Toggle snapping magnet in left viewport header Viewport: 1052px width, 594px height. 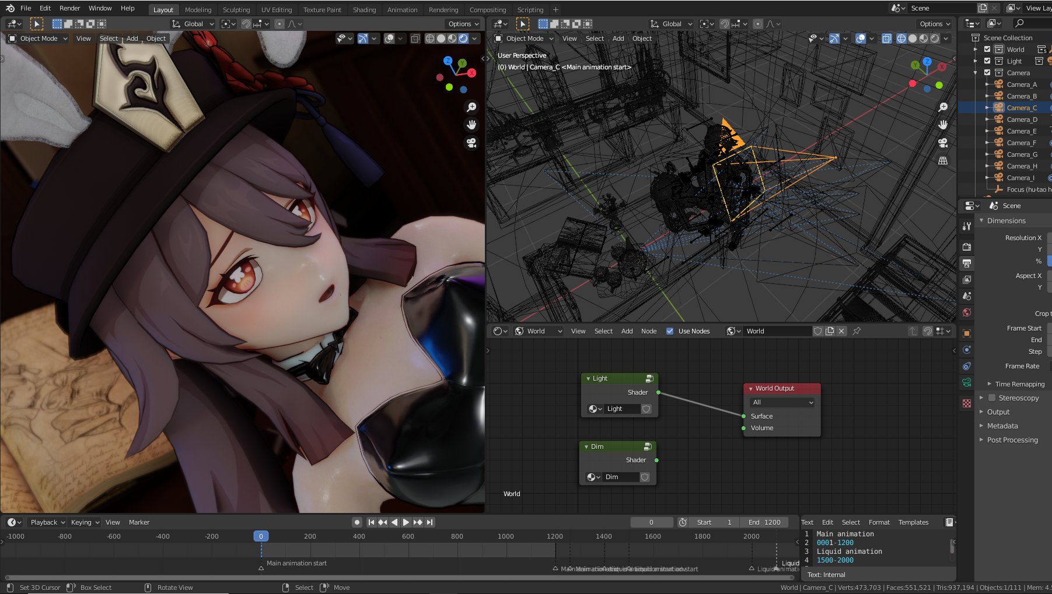246,24
